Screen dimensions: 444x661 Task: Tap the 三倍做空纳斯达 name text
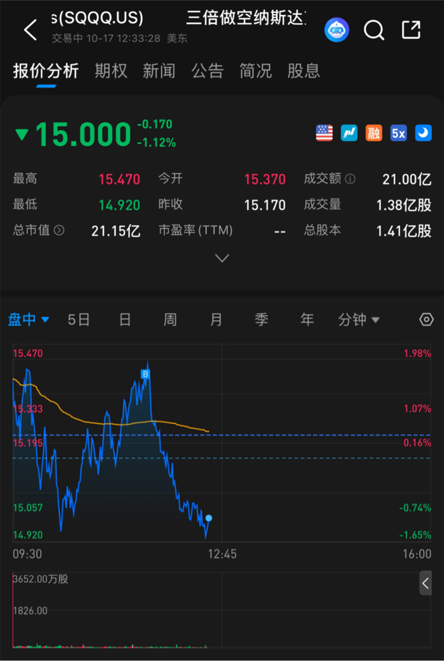tap(246, 18)
